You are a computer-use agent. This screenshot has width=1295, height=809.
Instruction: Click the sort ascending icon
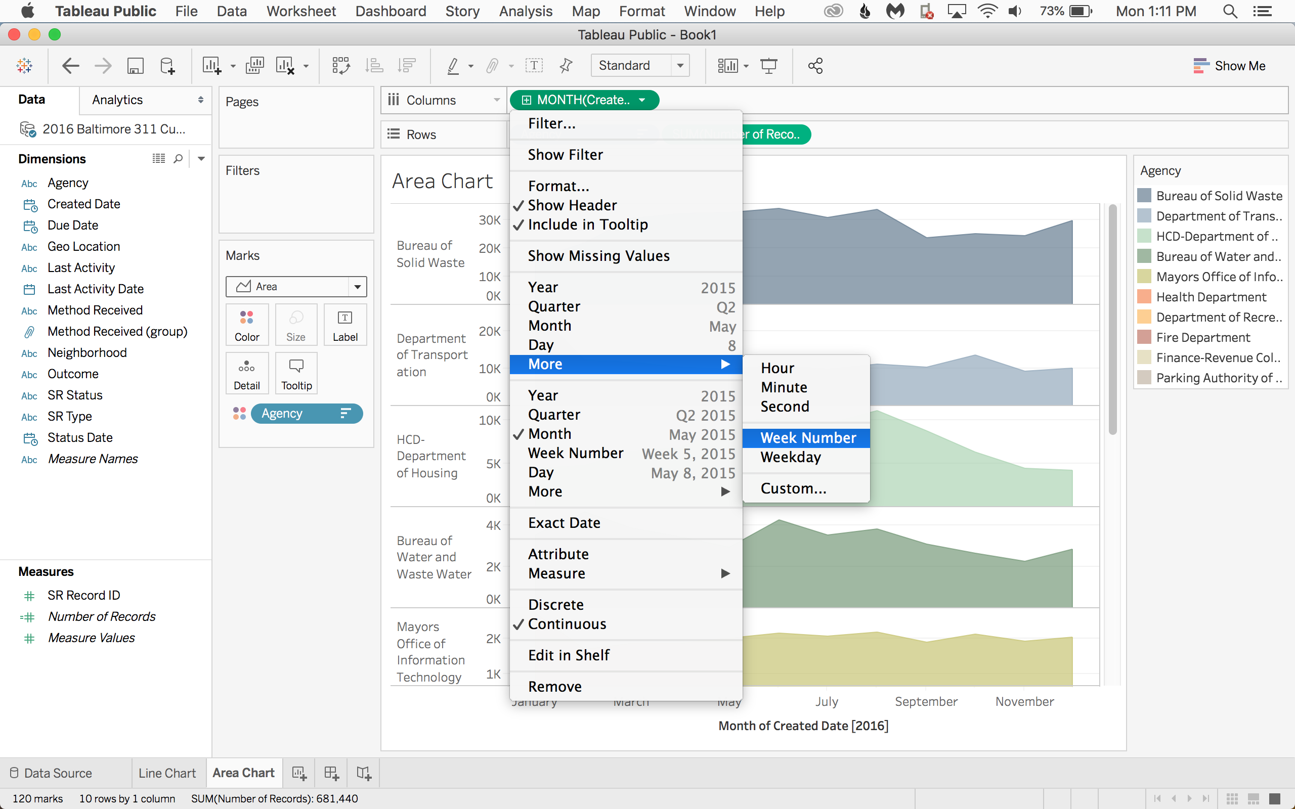pos(373,66)
